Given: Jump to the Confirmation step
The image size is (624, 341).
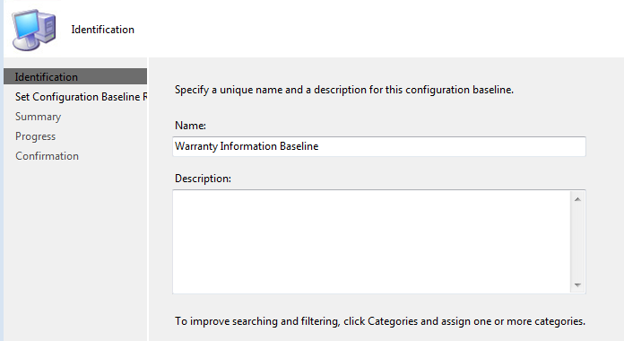Looking at the screenshot, I should (x=47, y=156).
